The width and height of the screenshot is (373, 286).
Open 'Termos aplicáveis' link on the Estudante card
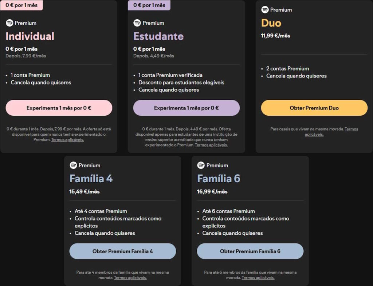coord(211,144)
